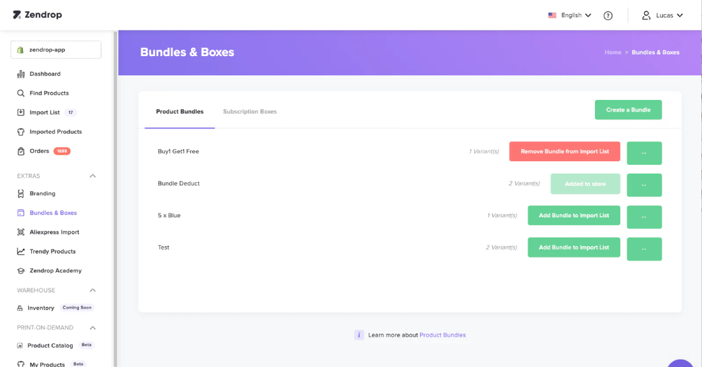702x367 pixels.
Task: Add 5 x Blue bundle to Import List
Action: [x=574, y=216]
